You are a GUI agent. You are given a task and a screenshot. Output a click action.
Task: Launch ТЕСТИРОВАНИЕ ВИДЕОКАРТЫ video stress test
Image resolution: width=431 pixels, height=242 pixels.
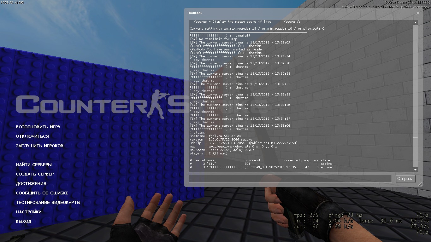point(48,203)
